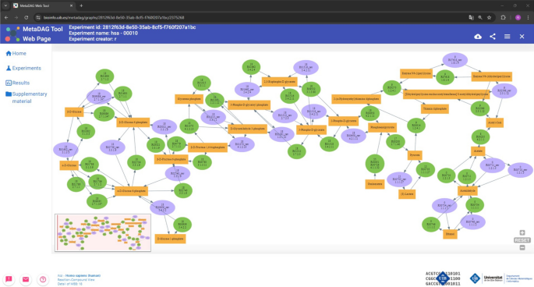
Task: Zoom in with the plus button
Action: pos(522,233)
